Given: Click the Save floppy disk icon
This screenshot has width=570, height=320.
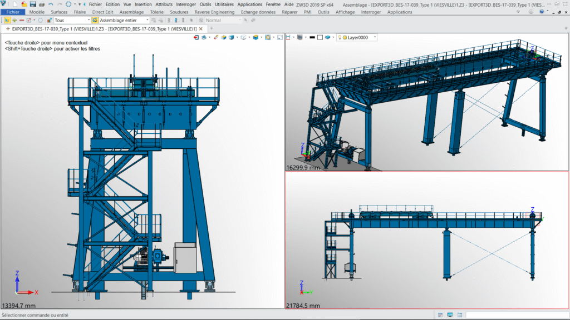Looking at the screenshot, I should [x=33, y=4].
